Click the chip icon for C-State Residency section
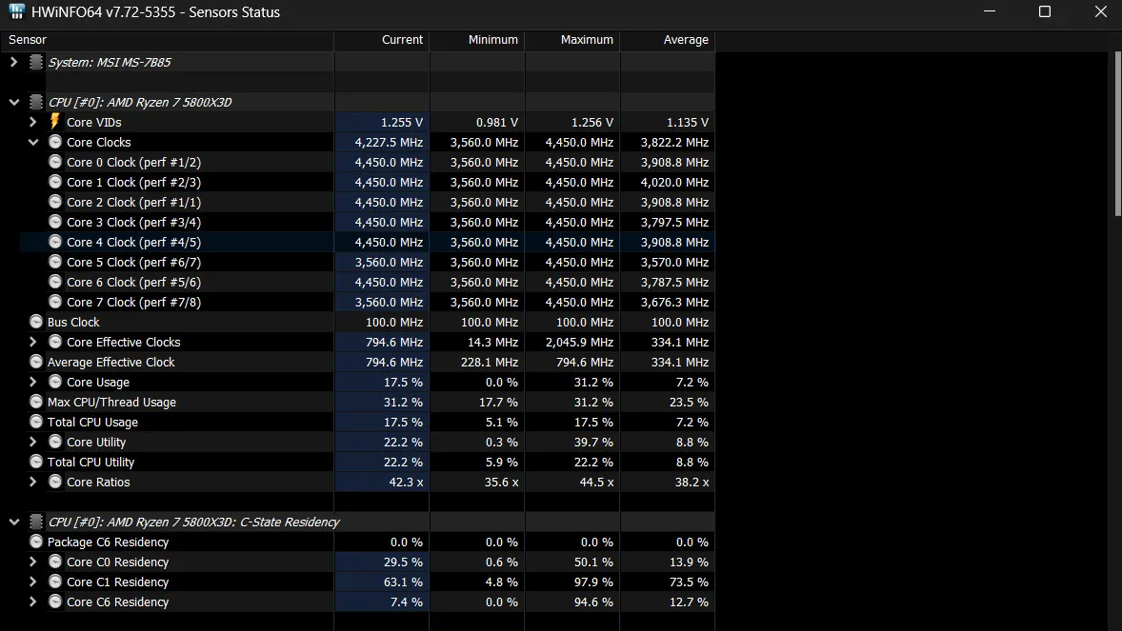 36,522
